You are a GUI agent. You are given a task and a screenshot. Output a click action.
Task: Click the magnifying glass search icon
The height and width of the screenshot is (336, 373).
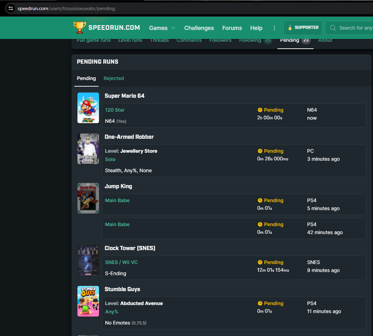[333, 28]
